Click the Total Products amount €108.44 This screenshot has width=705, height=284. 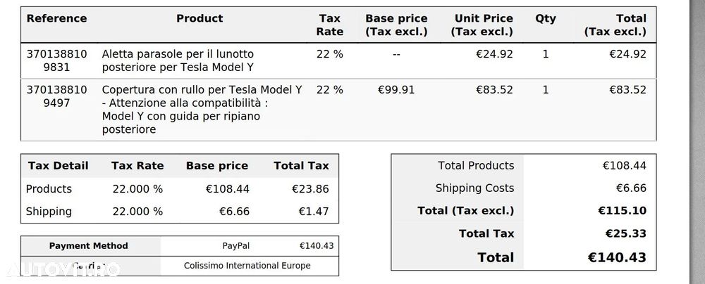pos(624,166)
